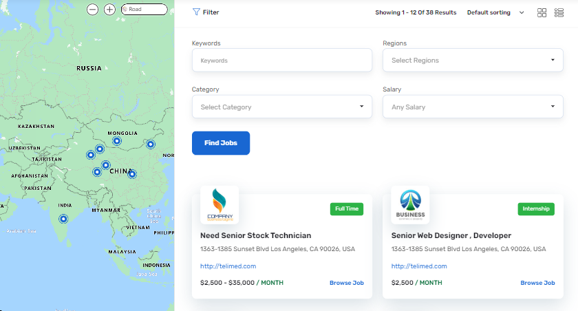578x311 pixels.
Task: Click the Filter funnel icon
Action: tap(197, 12)
